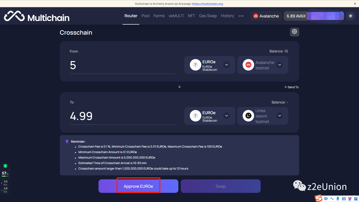Click the Send To option
This screenshot has width=359, height=202.
coord(291,87)
